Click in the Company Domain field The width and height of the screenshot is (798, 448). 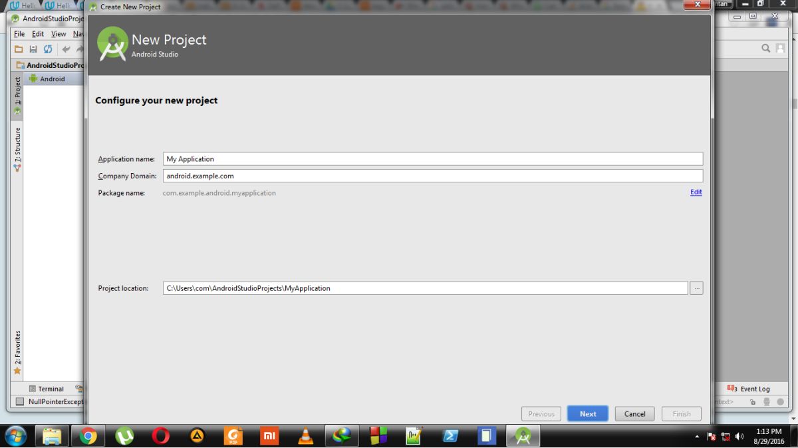tap(432, 176)
